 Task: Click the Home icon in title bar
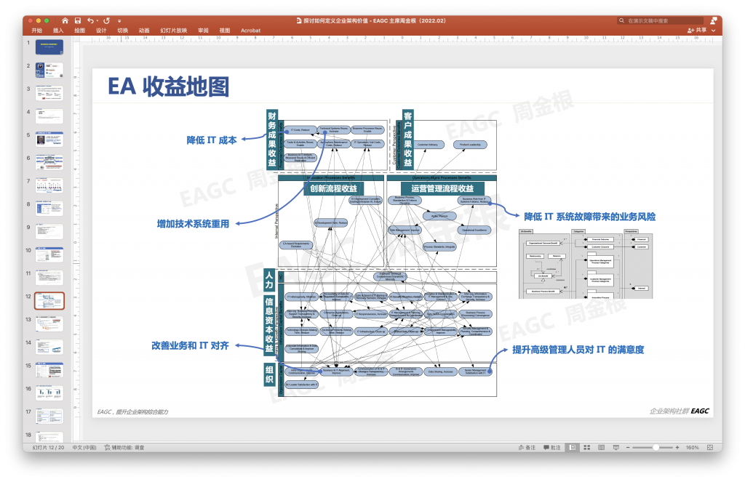(x=65, y=20)
